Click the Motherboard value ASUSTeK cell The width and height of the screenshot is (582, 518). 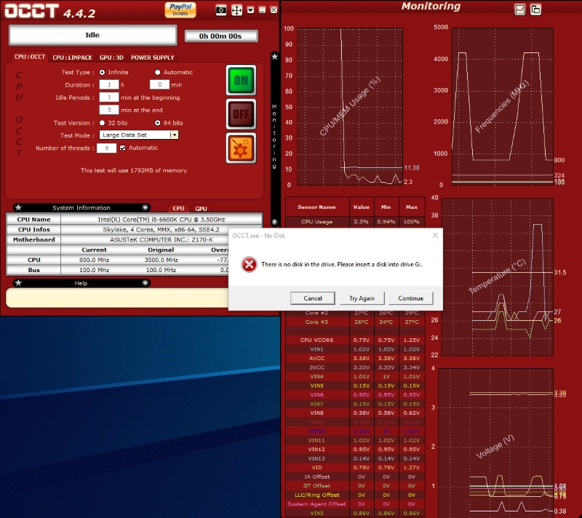pyautogui.click(x=161, y=239)
